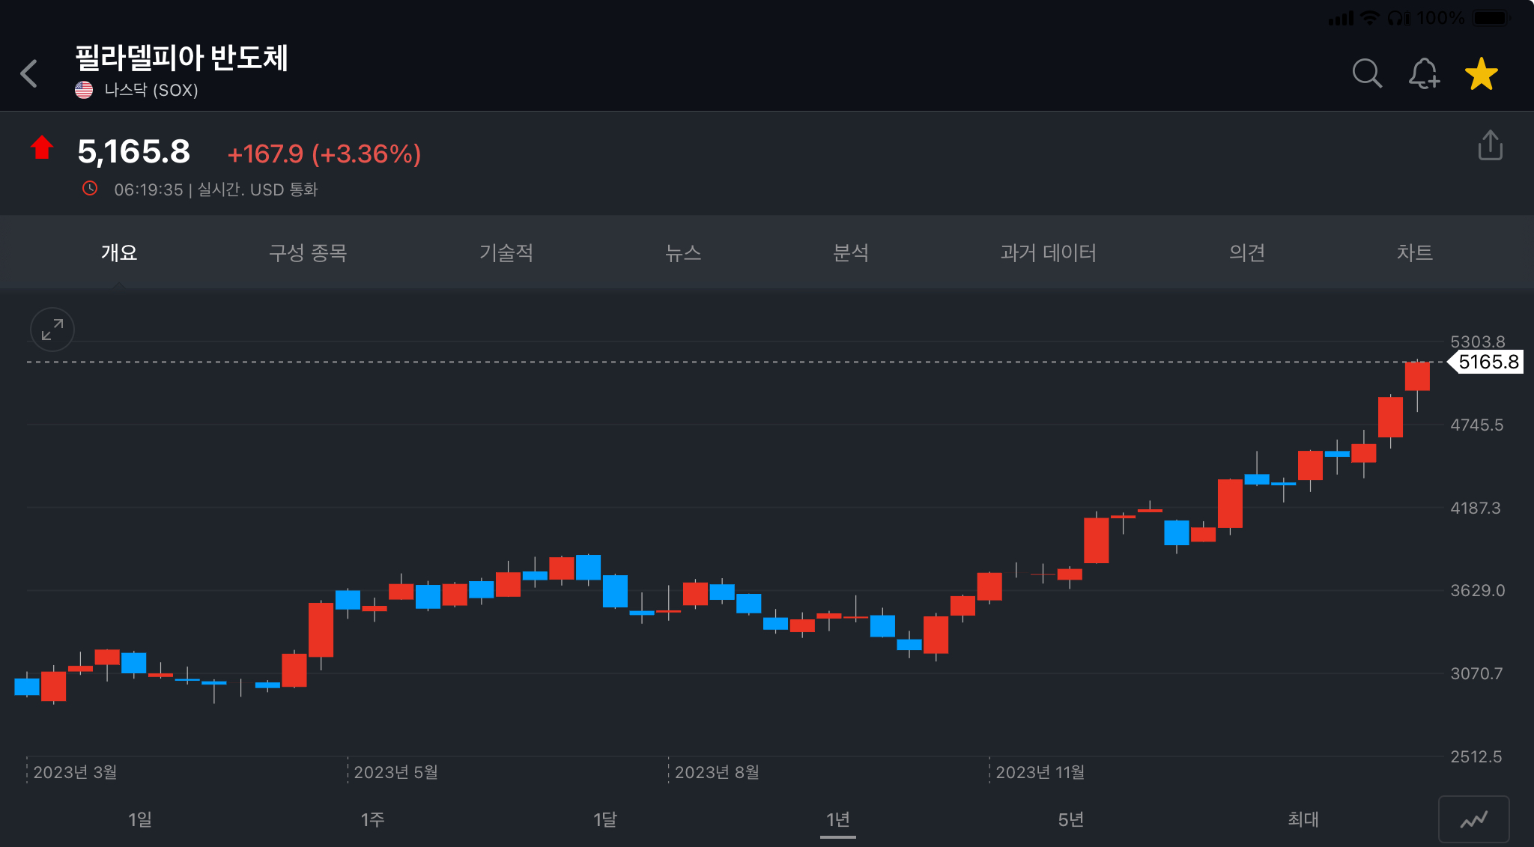
Task: Set chart range to 1달
Action: point(605,819)
